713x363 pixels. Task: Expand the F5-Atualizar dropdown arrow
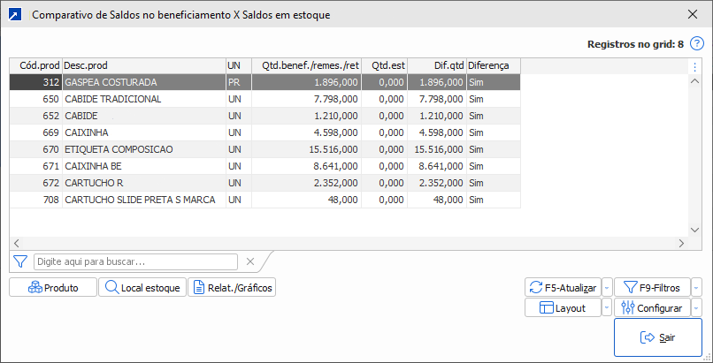[x=607, y=287]
